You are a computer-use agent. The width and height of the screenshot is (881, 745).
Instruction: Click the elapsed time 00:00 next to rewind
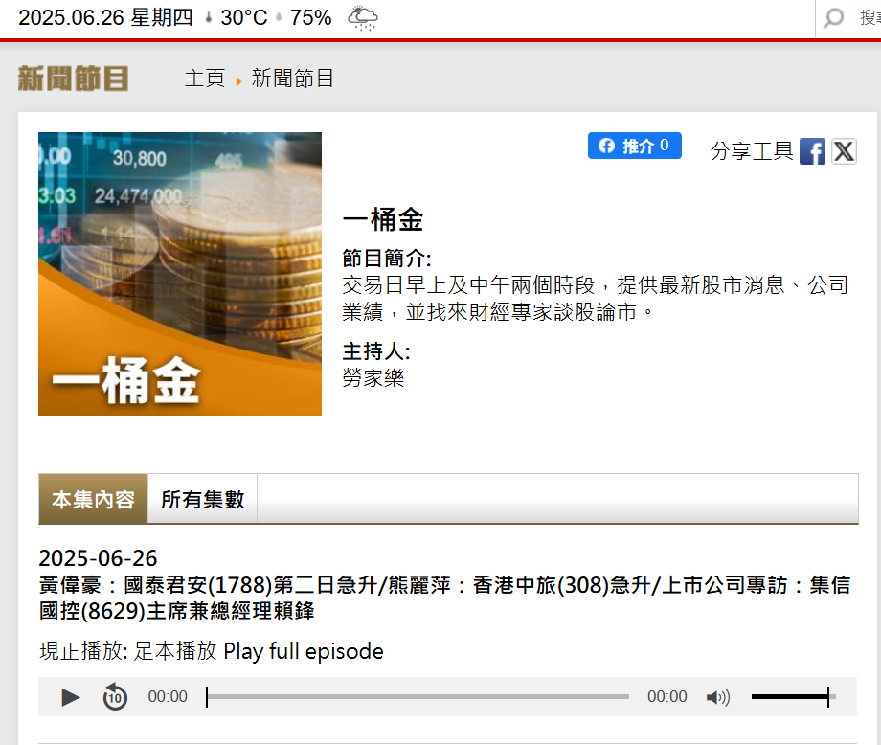tap(168, 697)
